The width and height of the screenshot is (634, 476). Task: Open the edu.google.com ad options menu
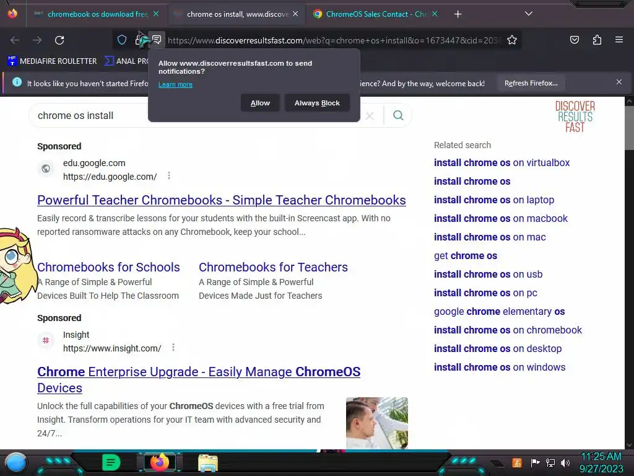coord(169,175)
